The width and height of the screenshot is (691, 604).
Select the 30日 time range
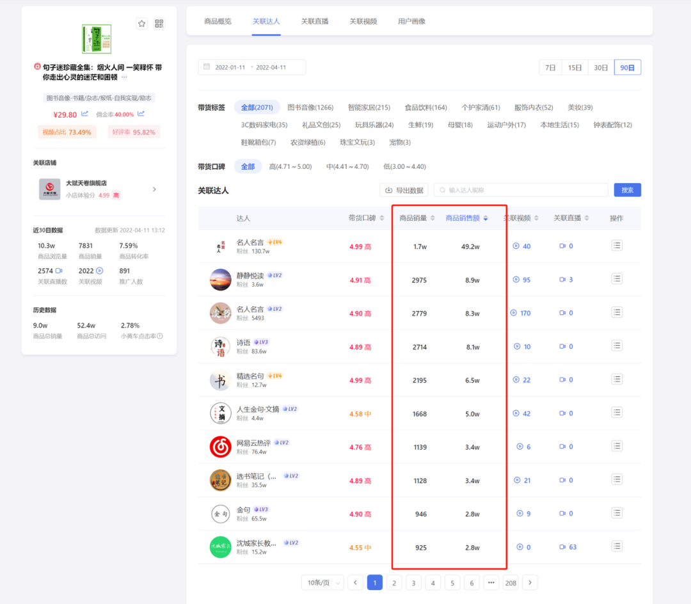[x=601, y=67]
